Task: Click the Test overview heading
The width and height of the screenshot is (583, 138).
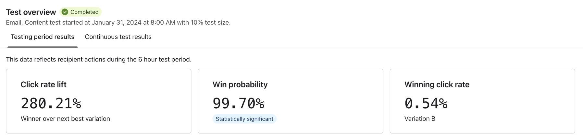Action: click(31, 12)
